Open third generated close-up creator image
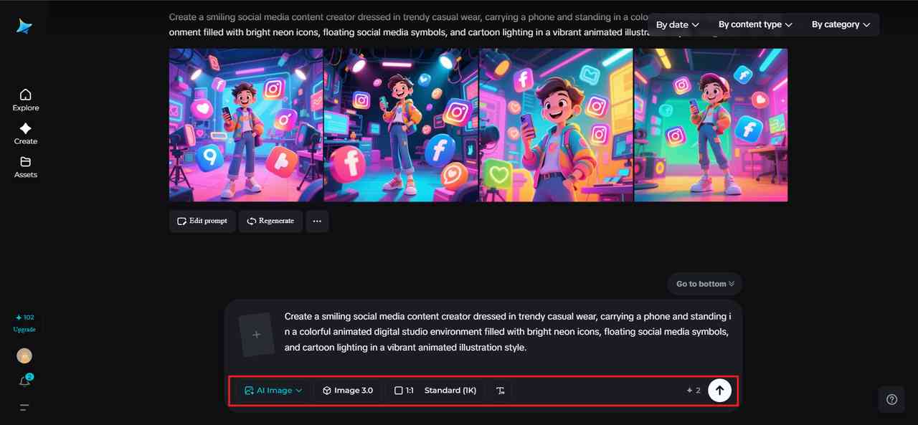The image size is (918, 425). [556, 125]
